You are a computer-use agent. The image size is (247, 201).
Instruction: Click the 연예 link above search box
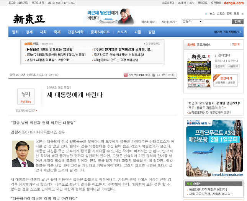(x=229, y=14)
